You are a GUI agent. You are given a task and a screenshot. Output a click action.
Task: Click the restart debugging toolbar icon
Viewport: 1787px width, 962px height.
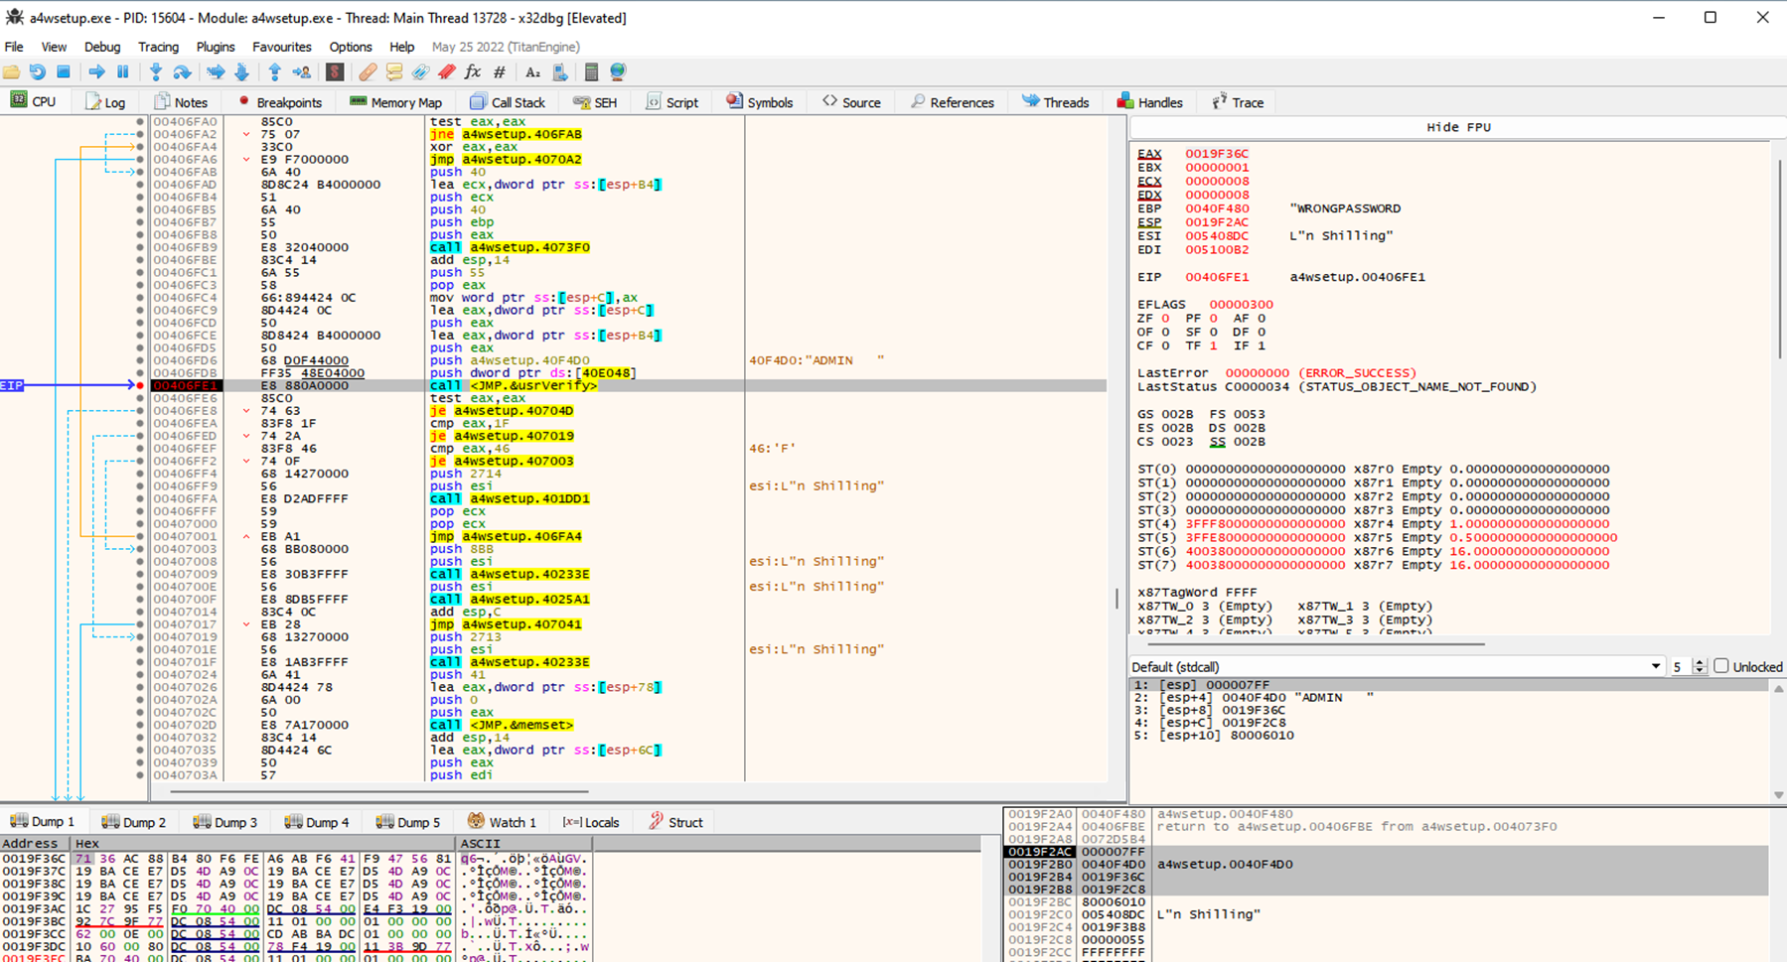click(x=37, y=71)
